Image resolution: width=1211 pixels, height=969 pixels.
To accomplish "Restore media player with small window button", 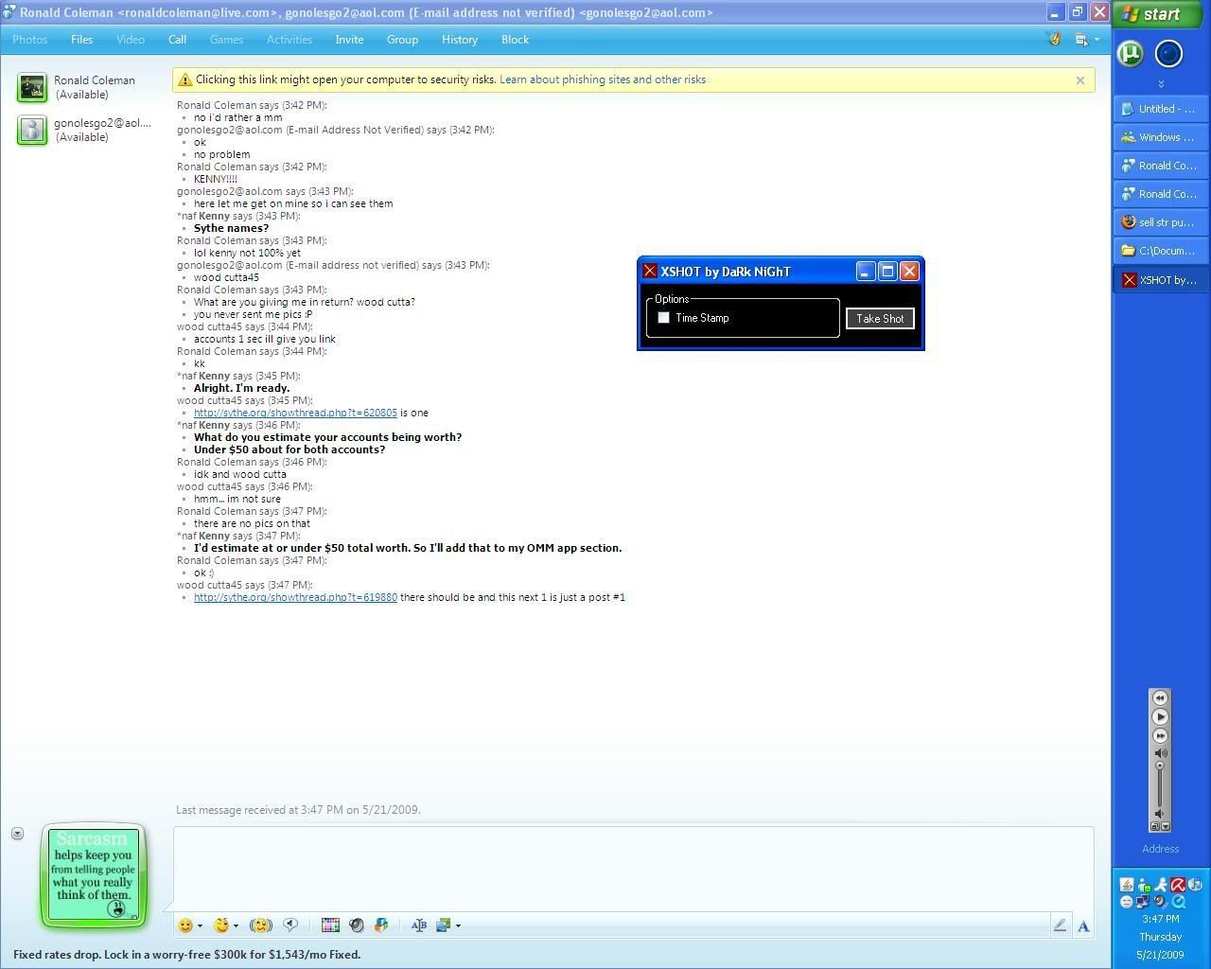I will 1154,826.
